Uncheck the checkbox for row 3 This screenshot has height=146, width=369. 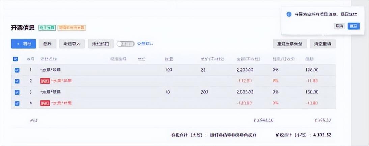[x=17, y=92]
